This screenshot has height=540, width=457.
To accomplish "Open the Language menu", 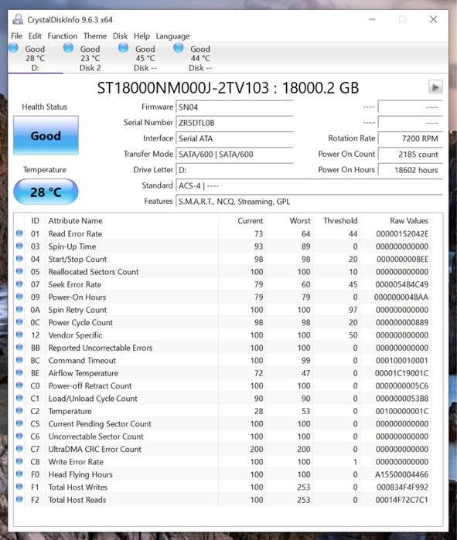I will point(172,36).
